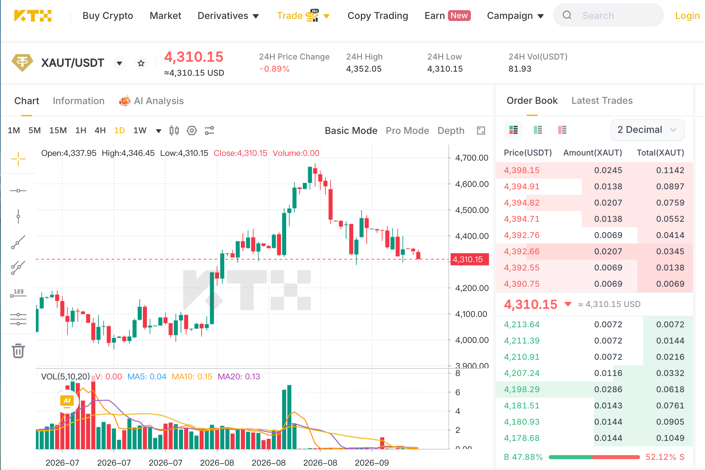The image size is (705, 470).
Task: Click the Trade yes/no badge icon
Action: tap(312, 15)
